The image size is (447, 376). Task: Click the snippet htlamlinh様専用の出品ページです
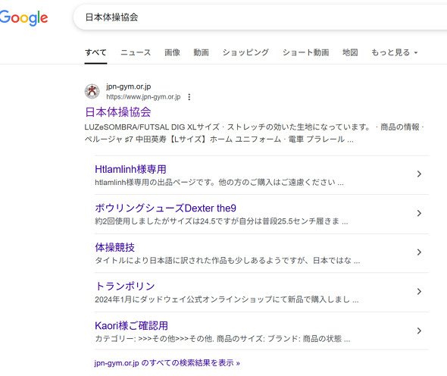[x=219, y=182]
